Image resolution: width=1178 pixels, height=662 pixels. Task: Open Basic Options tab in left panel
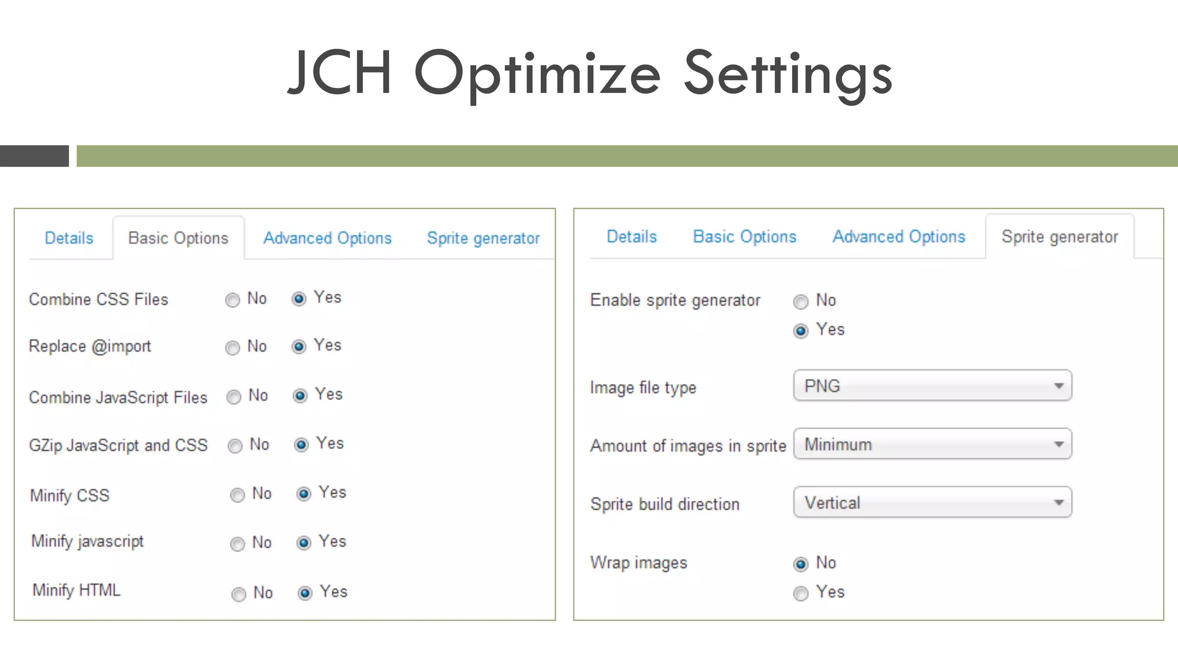(178, 238)
